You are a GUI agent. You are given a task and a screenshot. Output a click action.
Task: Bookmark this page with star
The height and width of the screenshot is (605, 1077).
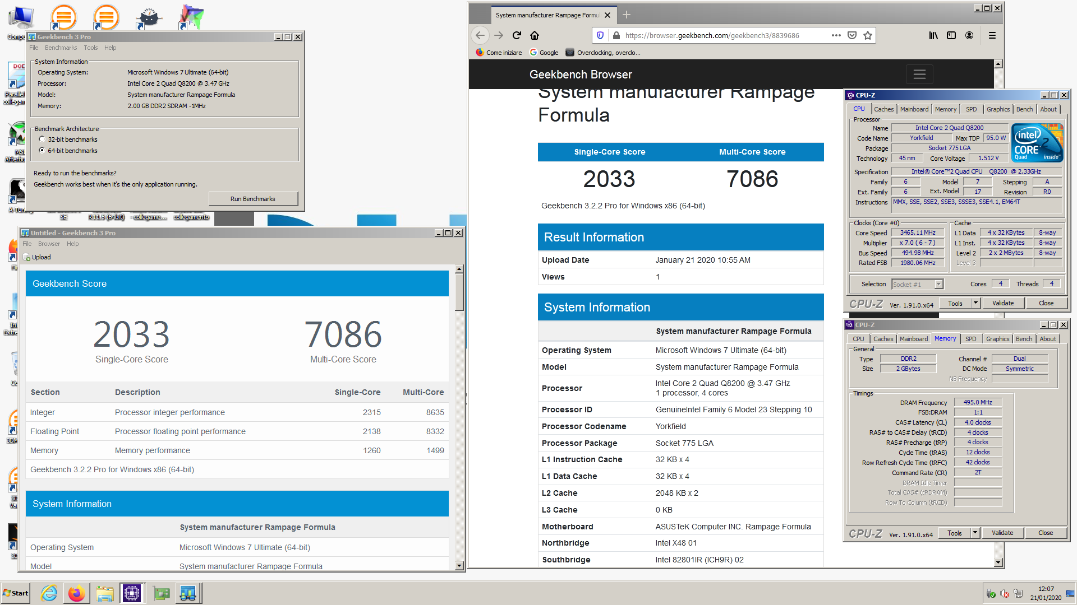(x=868, y=35)
